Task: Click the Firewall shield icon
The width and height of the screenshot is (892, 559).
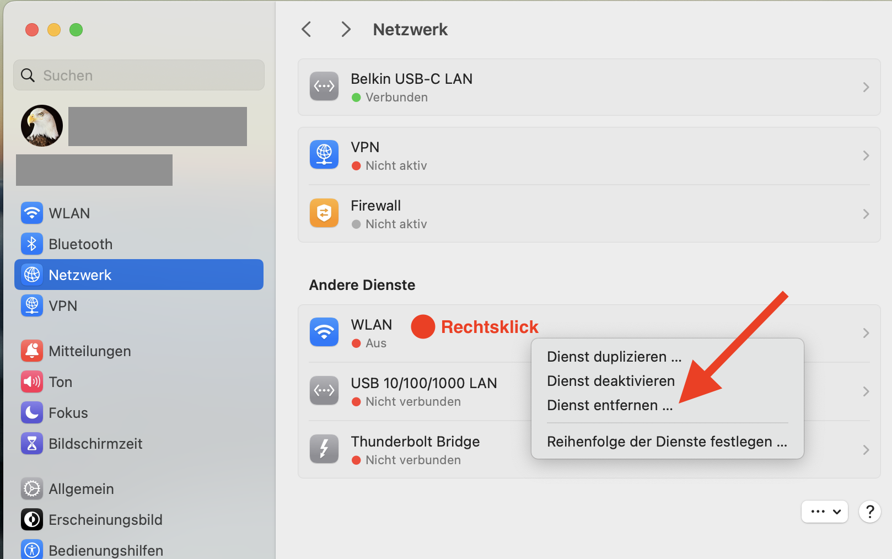Action: click(324, 213)
